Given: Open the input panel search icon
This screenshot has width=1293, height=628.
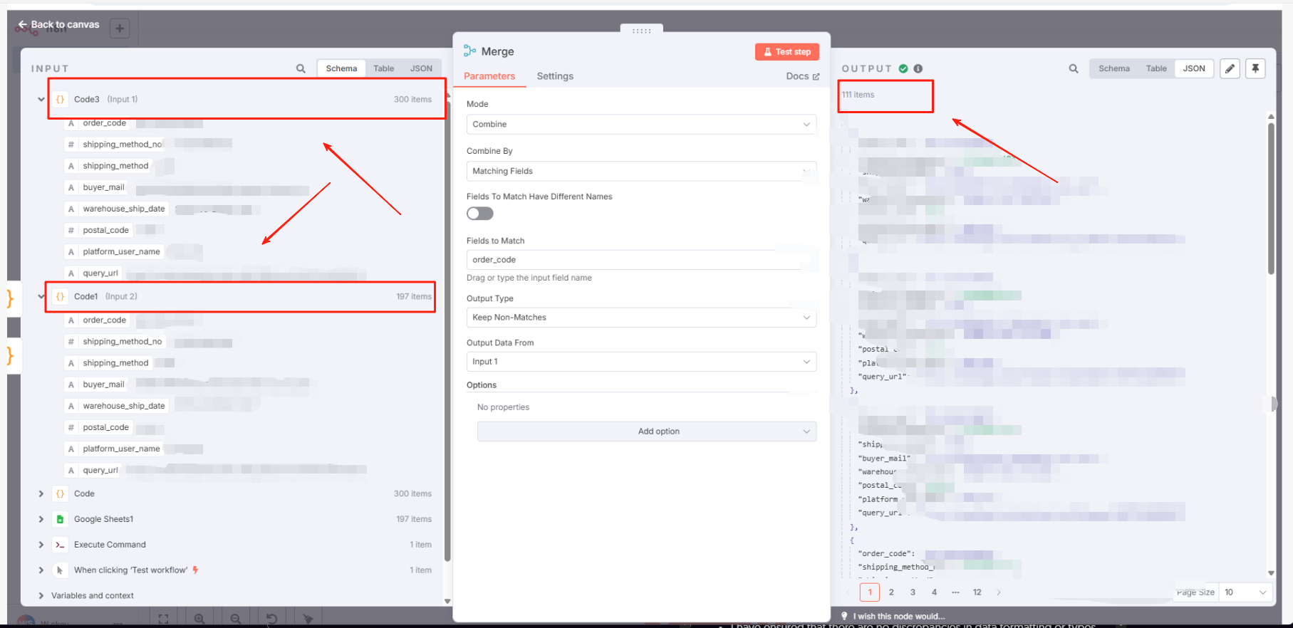Looking at the screenshot, I should pyautogui.click(x=301, y=68).
